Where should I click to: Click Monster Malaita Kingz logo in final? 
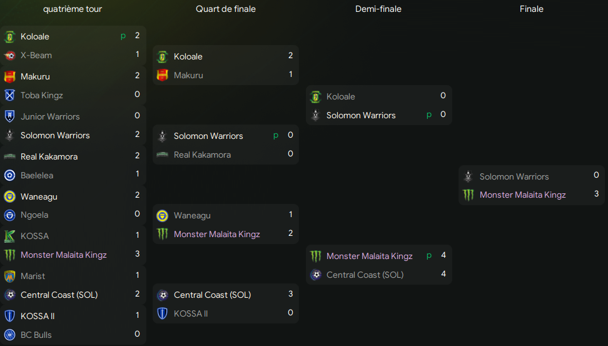pos(469,195)
